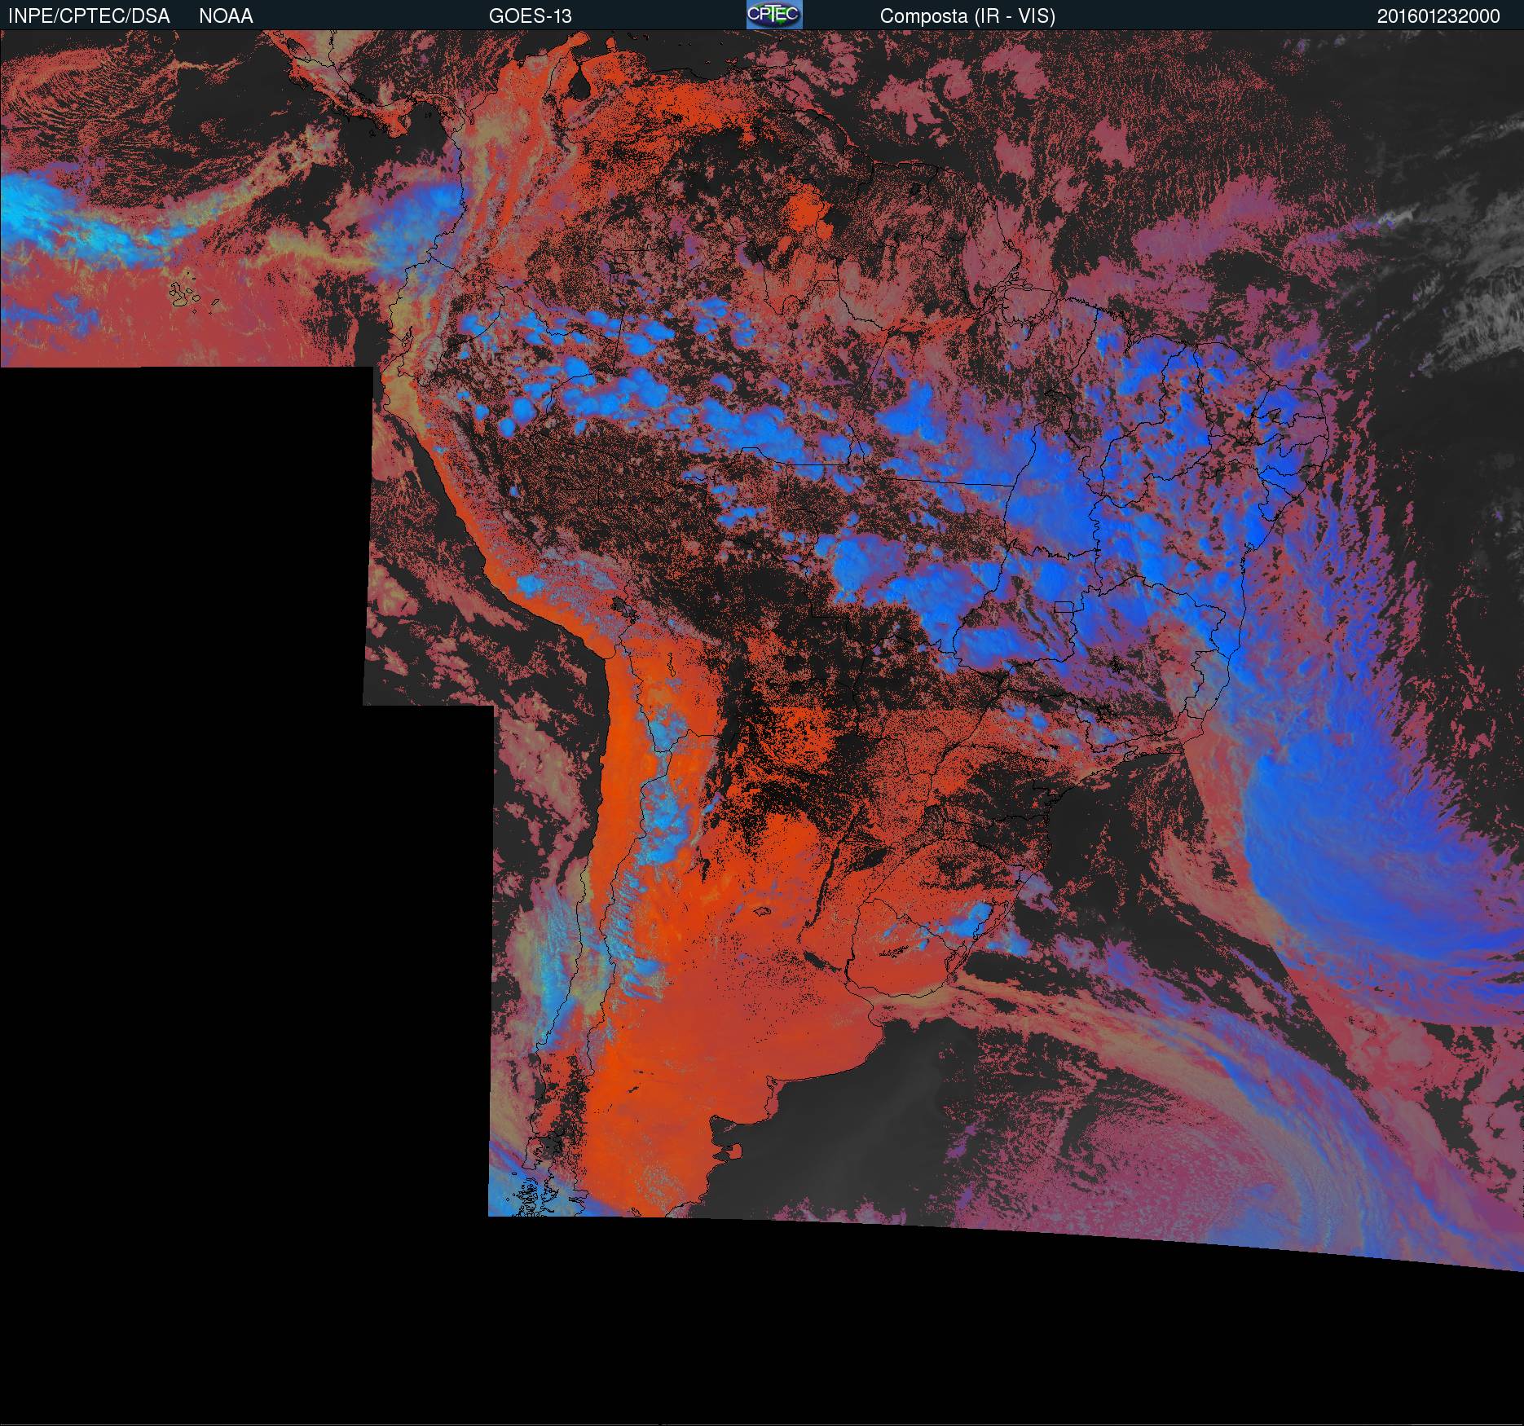
Task: Click the CPTEC logo in the header
Action: [x=774, y=15]
